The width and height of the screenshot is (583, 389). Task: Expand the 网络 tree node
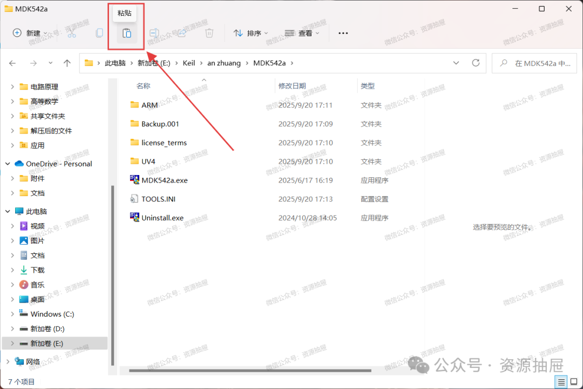pyautogui.click(x=8, y=362)
